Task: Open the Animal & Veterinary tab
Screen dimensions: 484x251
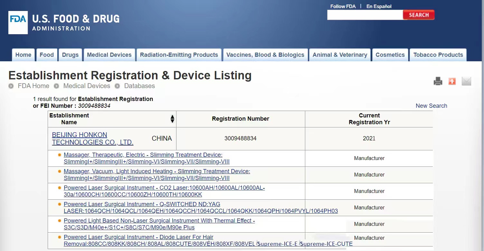Action: pyautogui.click(x=340, y=55)
